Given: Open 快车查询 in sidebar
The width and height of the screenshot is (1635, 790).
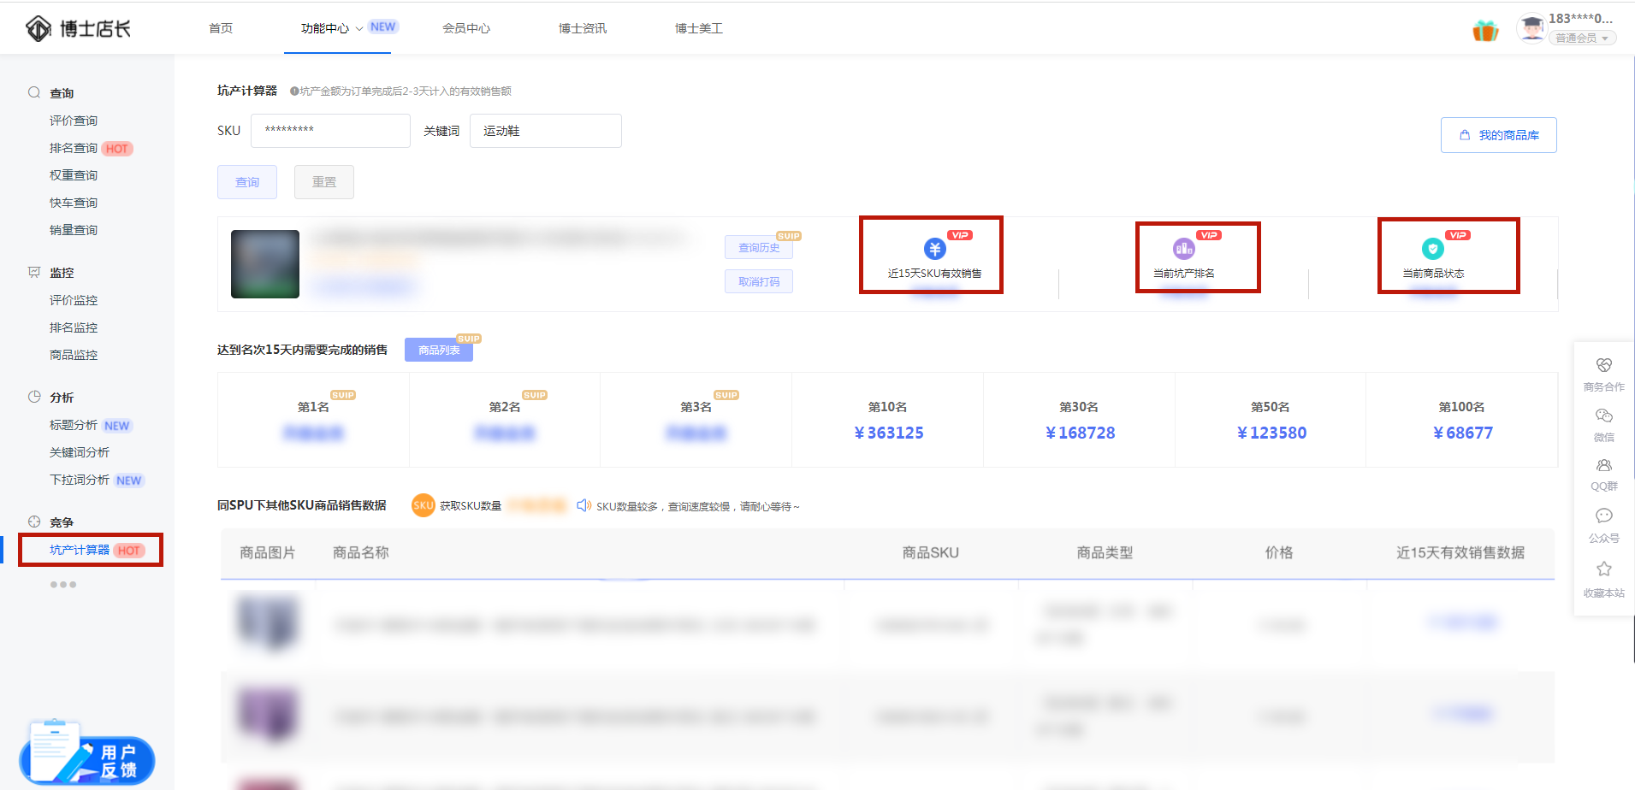Looking at the screenshot, I should 74,203.
